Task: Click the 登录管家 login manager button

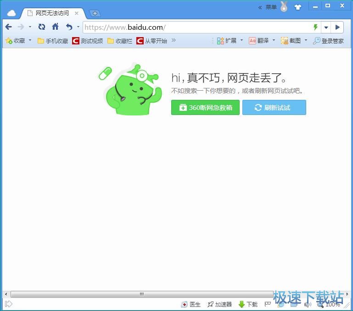Action: (x=329, y=41)
